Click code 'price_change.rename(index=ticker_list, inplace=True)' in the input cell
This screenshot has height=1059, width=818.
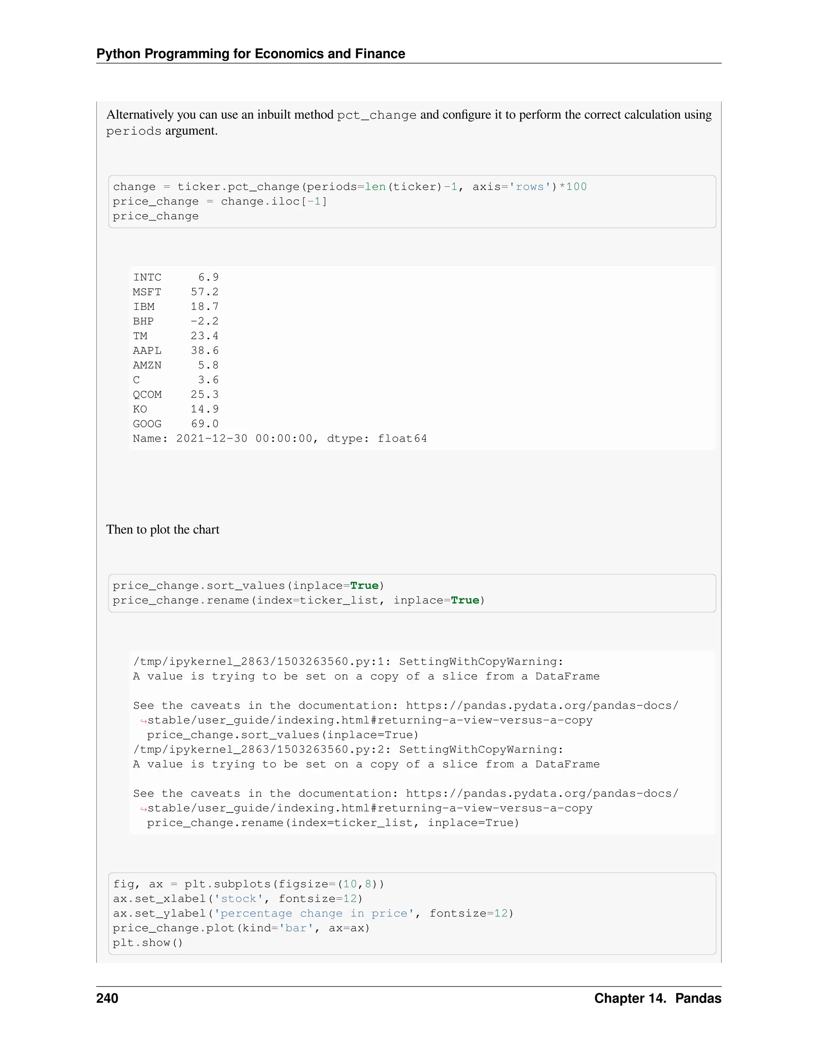[x=298, y=600]
